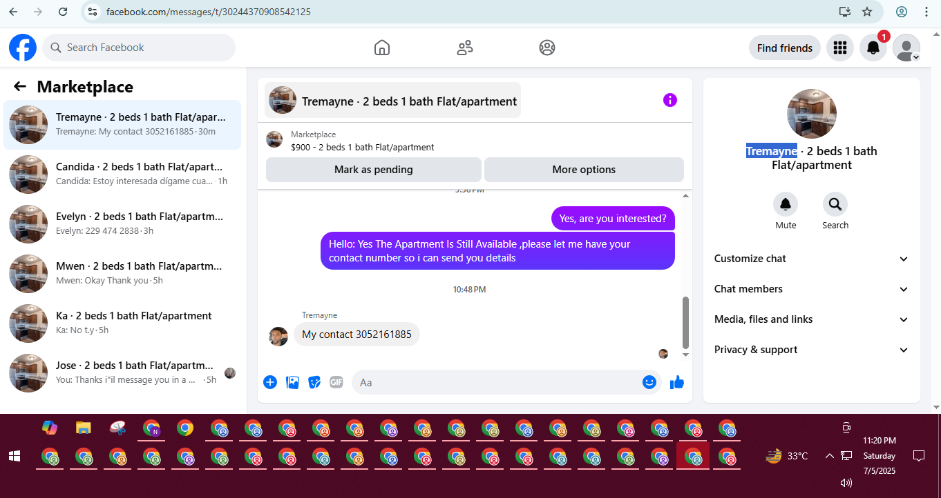Open Facebook home via the logo
The height and width of the screenshot is (498, 941).
pyautogui.click(x=23, y=48)
